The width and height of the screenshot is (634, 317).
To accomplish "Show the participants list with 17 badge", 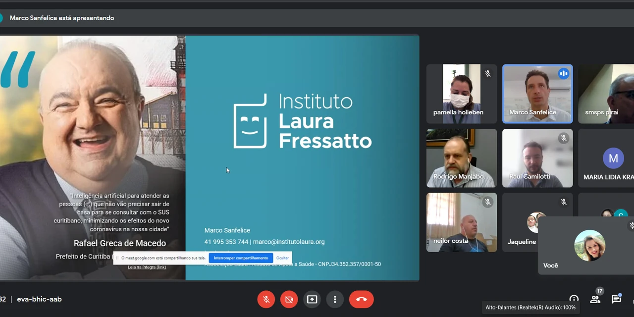I will click(595, 299).
